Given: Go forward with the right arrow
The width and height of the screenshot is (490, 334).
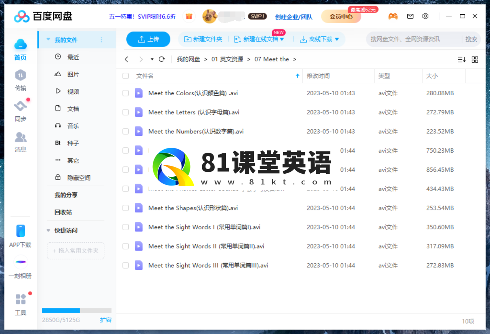Looking at the screenshot, I should point(141,59).
